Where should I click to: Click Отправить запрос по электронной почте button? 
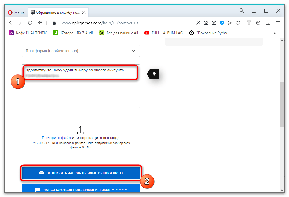pyautogui.click(x=81, y=173)
